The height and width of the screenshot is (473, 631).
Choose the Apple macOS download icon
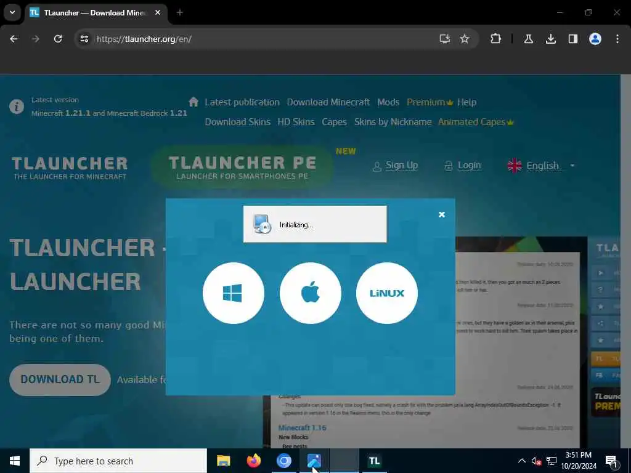coord(311,293)
